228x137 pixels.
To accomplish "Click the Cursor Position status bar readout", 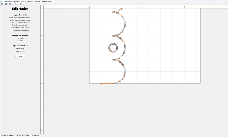I will point(20,136).
